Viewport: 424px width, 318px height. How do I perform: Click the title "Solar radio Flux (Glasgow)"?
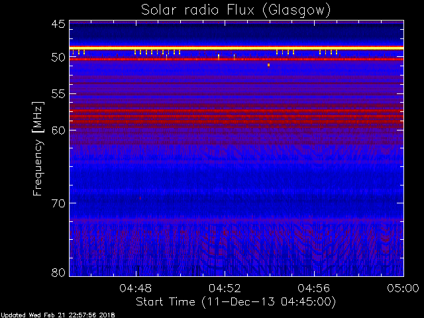[236, 11]
